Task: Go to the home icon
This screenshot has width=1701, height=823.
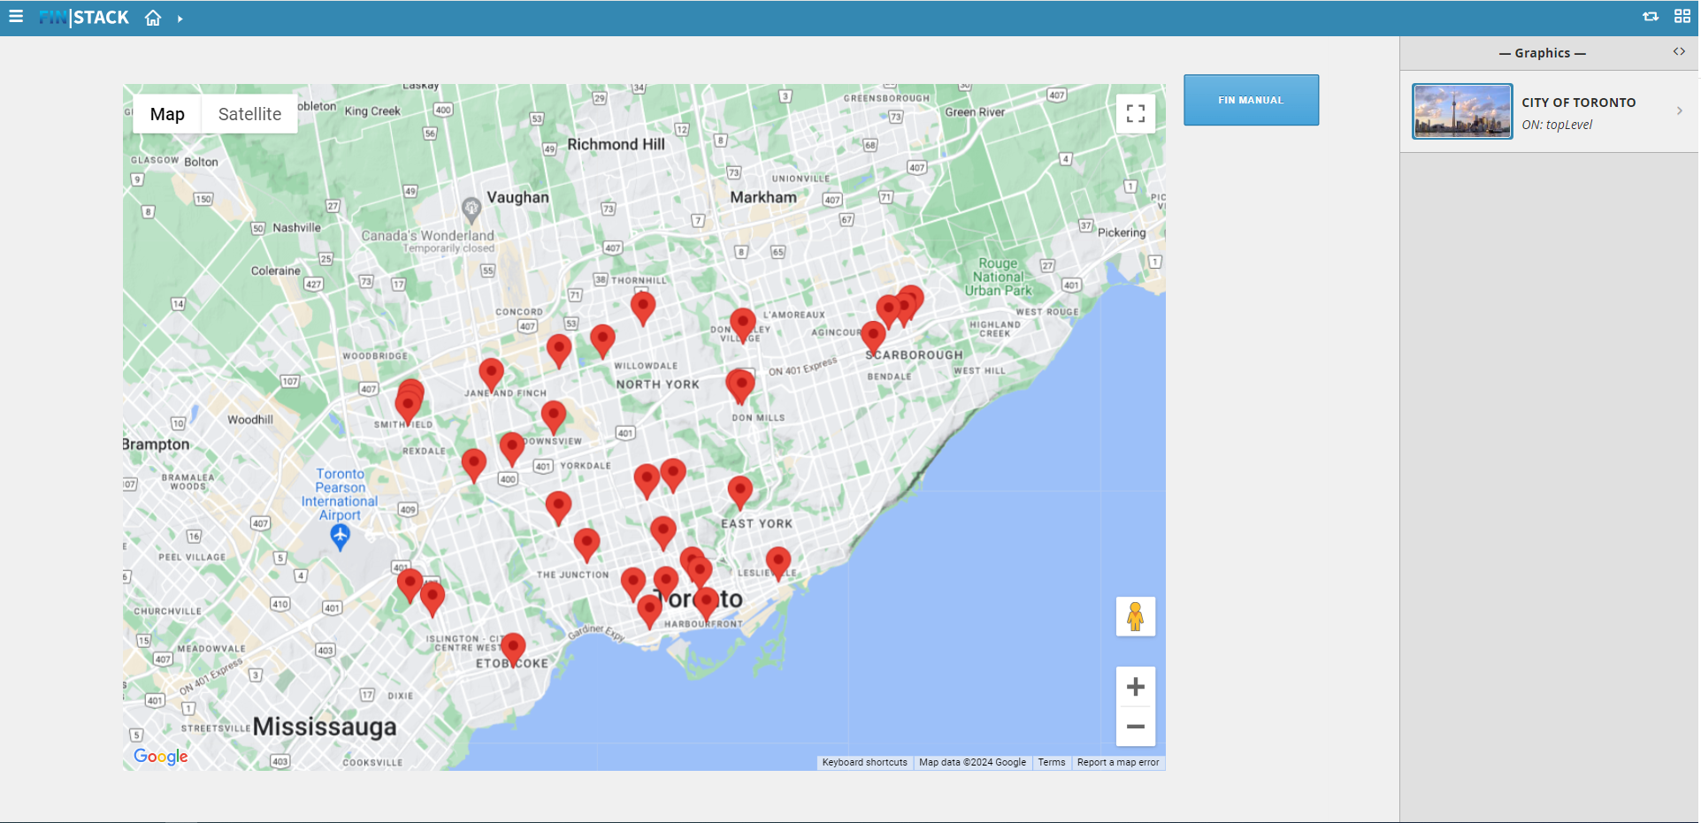Action: [x=153, y=18]
